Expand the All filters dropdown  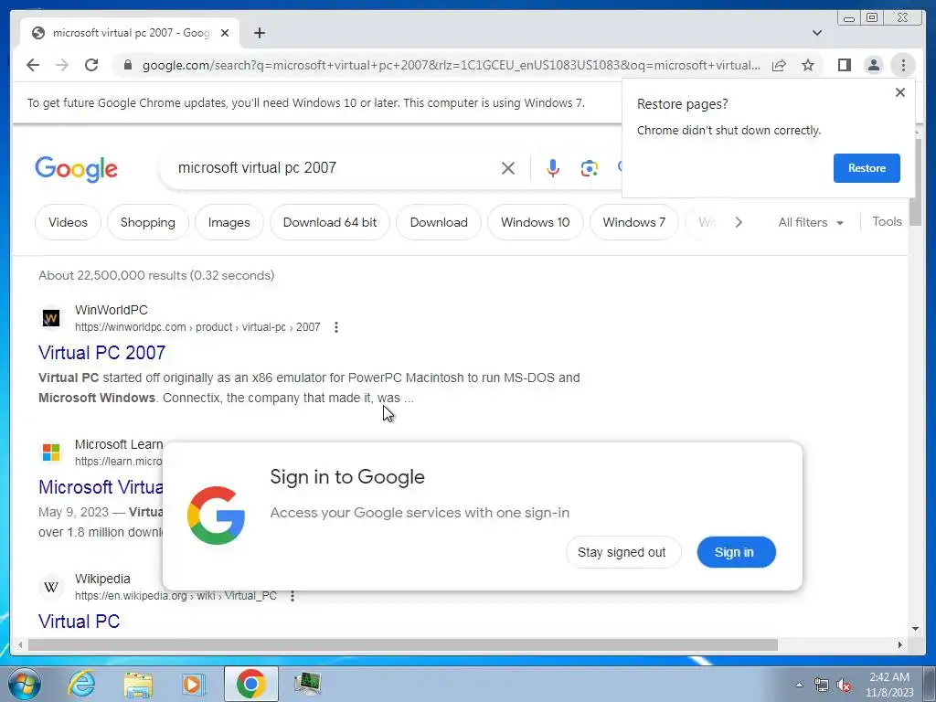[x=811, y=223]
